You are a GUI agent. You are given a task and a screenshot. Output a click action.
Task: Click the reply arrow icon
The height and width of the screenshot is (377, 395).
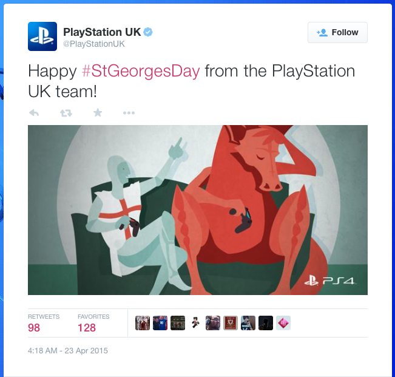point(34,113)
